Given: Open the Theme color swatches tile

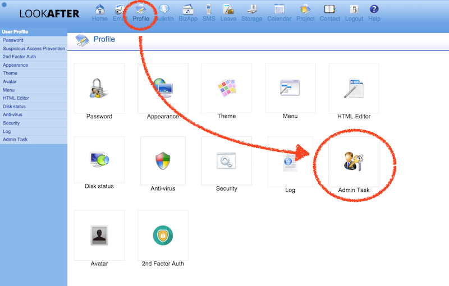Looking at the screenshot, I should pos(227,88).
